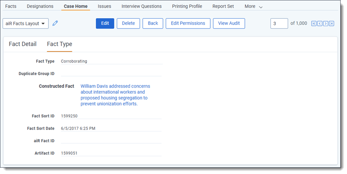The width and height of the screenshot is (347, 174).
Task: Expand the More tabs menu
Action: pyautogui.click(x=253, y=6)
